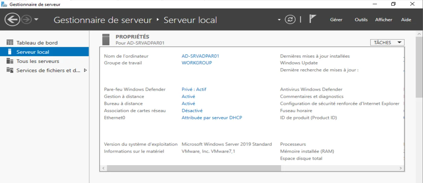This screenshot has width=423, height=183.
Task: Click Microsoft Windows Server 2019 Standard text
Action: 227,144
